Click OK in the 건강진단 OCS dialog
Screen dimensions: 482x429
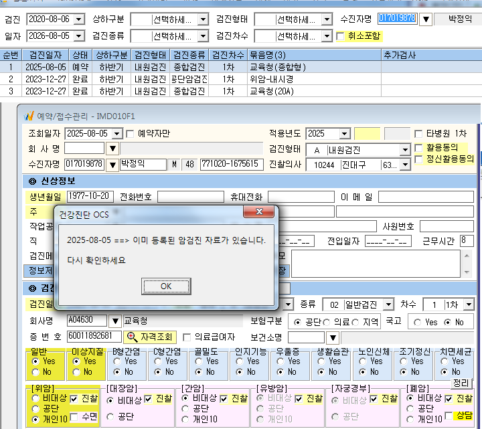166,286
